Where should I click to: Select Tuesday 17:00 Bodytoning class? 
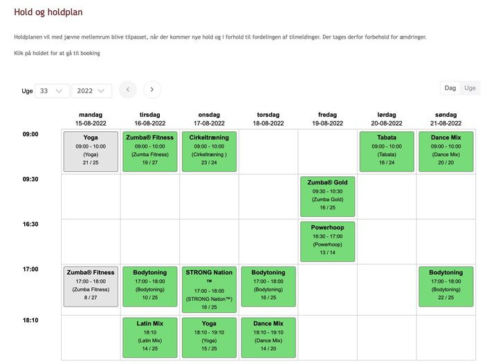150,285
